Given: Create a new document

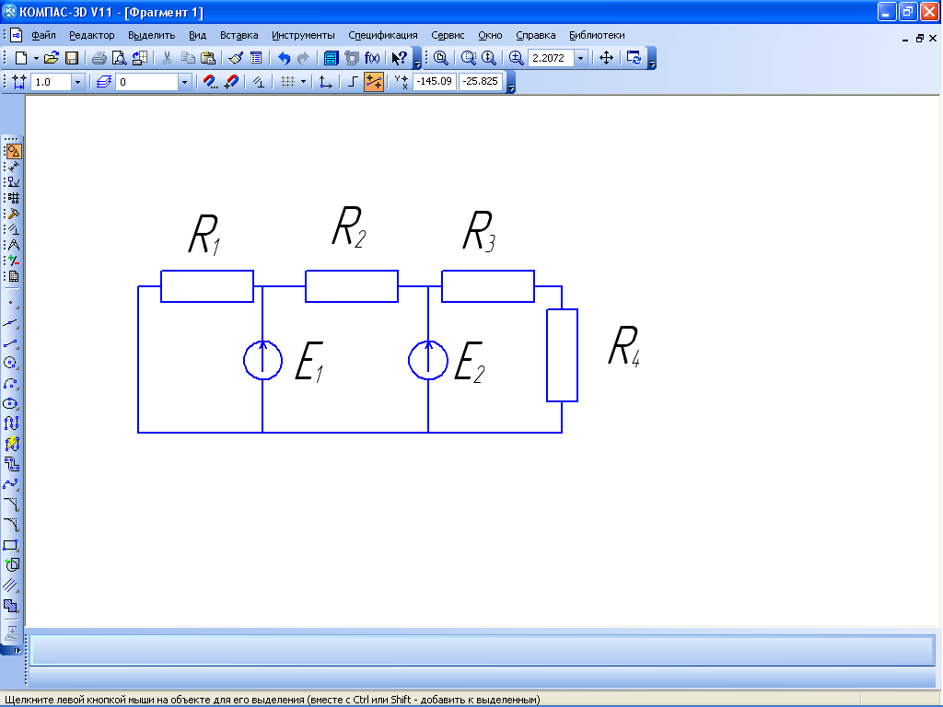Looking at the screenshot, I should pyautogui.click(x=21, y=58).
